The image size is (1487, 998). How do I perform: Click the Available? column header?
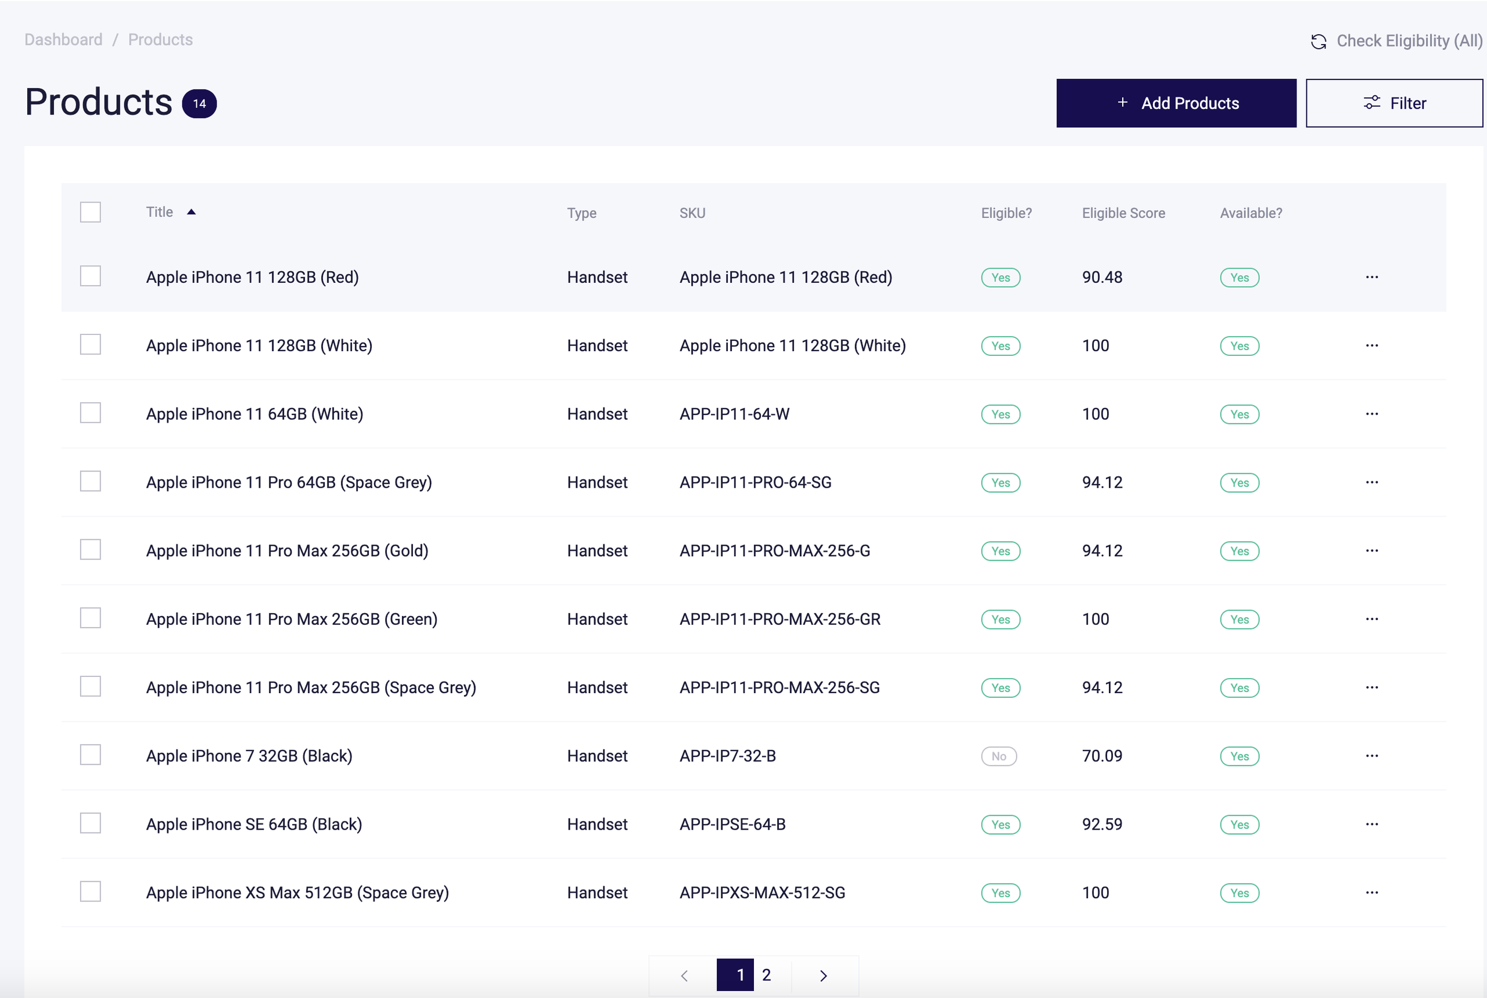point(1251,213)
